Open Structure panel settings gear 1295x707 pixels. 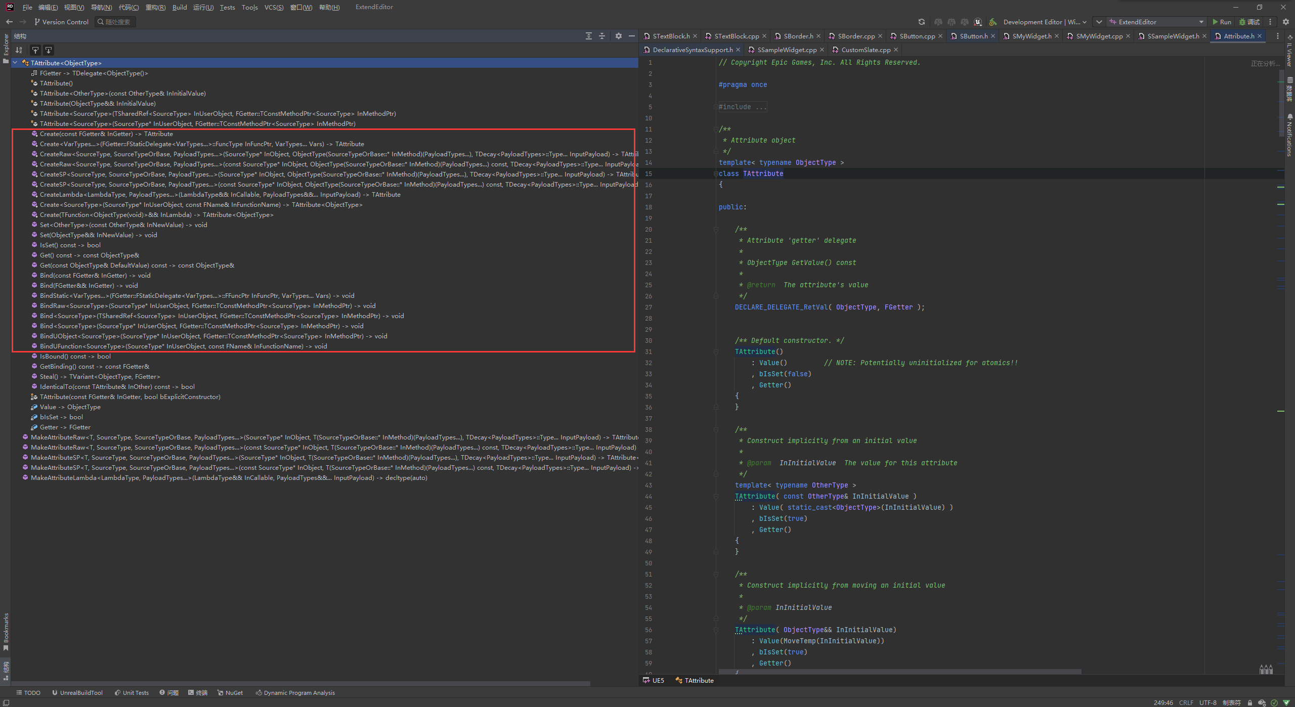pos(618,36)
